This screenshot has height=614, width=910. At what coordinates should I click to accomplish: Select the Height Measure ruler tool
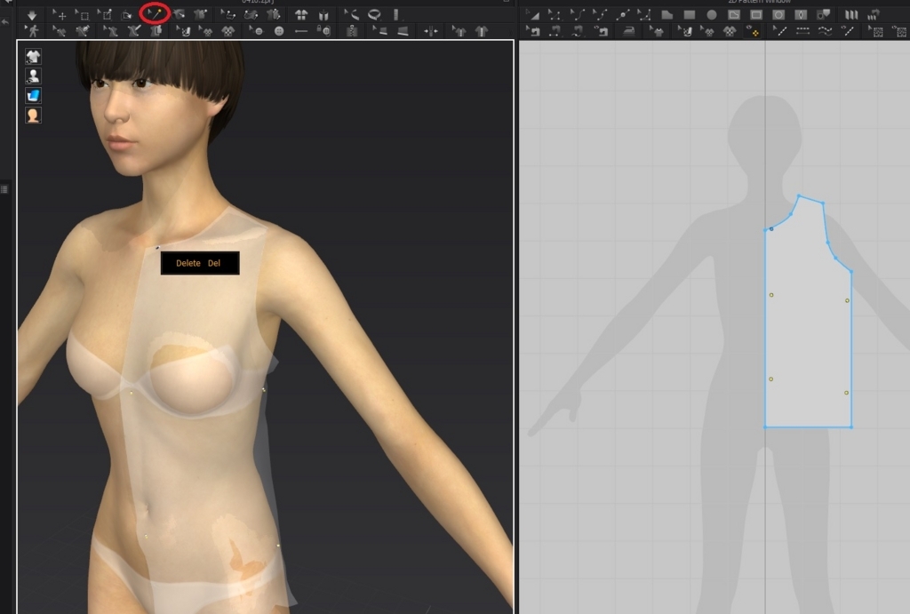tap(396, 14)
